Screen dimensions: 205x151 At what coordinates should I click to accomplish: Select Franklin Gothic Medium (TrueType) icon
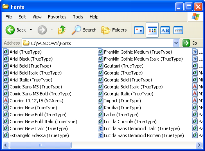100,52
